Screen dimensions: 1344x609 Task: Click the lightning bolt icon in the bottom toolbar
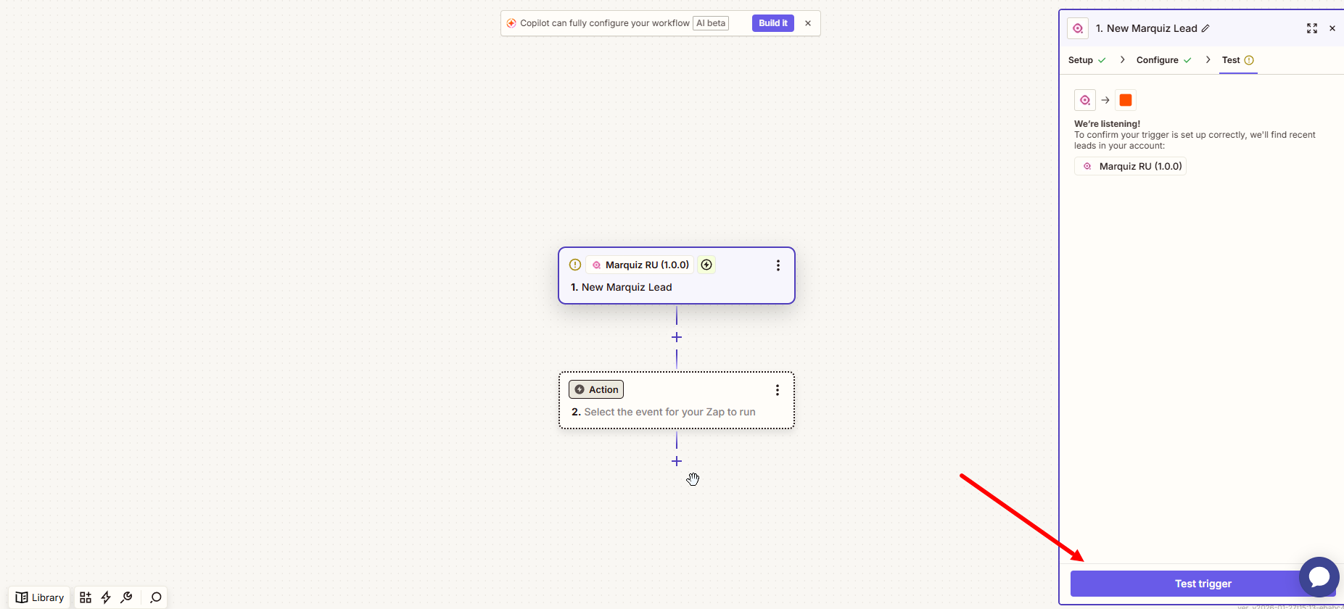pyautogui.click(x=106, y=597)
